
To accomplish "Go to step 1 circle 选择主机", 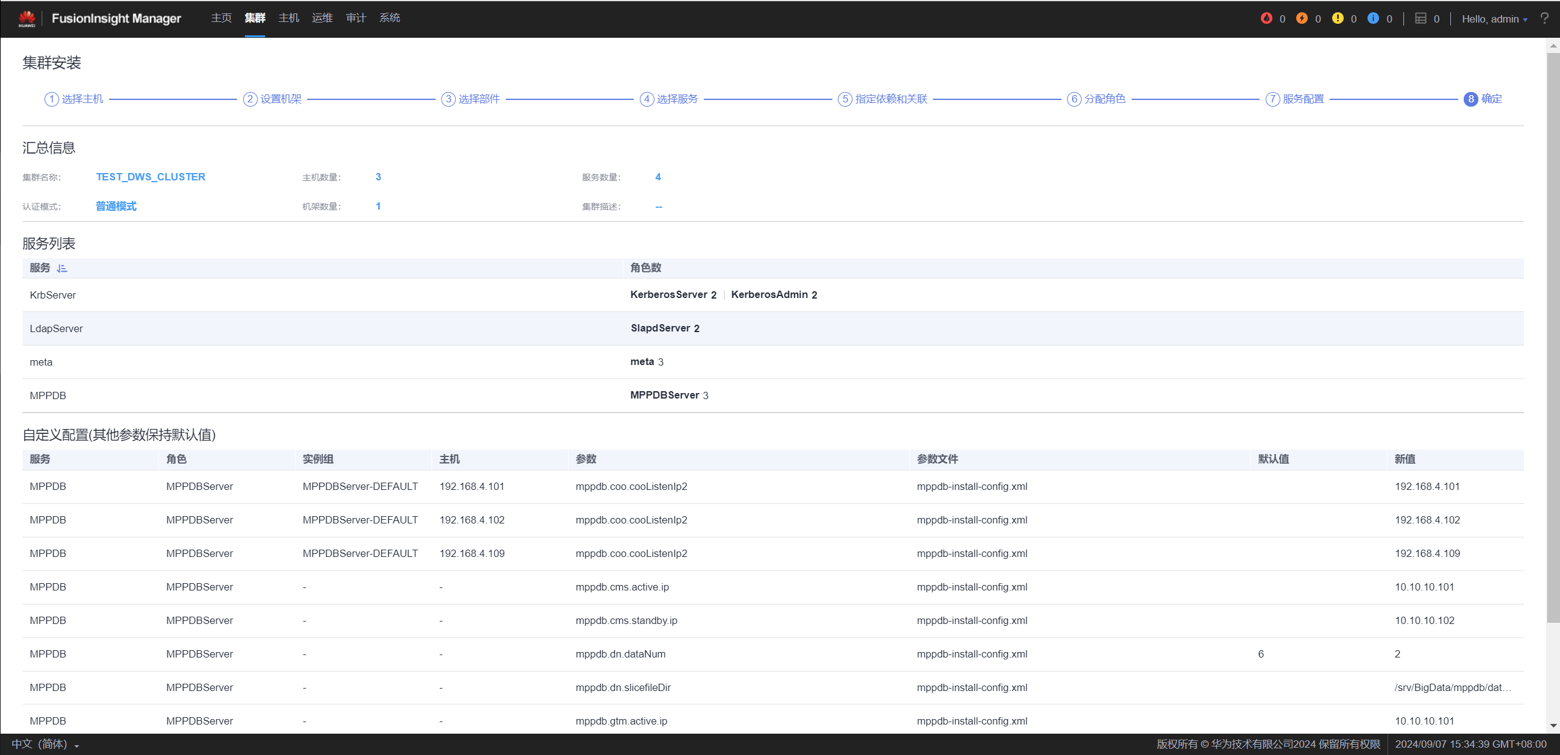I will click(x=52, y=99).
